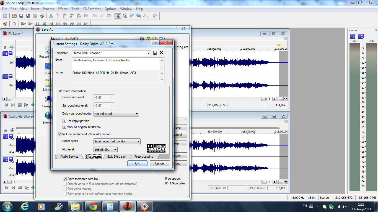
Task: Toggle Mark as original bitstream checkbox
Action: [x=64, y=127]
